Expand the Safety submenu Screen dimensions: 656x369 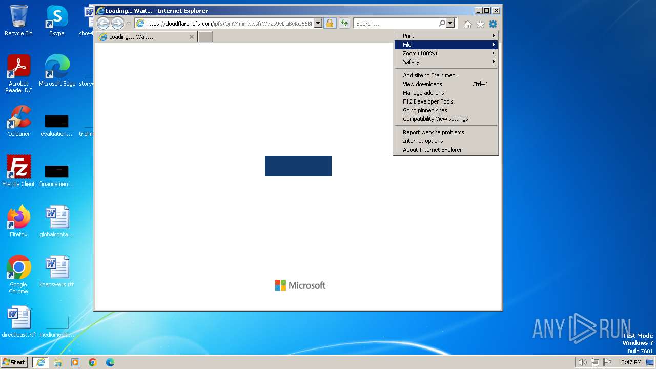pyautogui.click(x=446, y=62)
